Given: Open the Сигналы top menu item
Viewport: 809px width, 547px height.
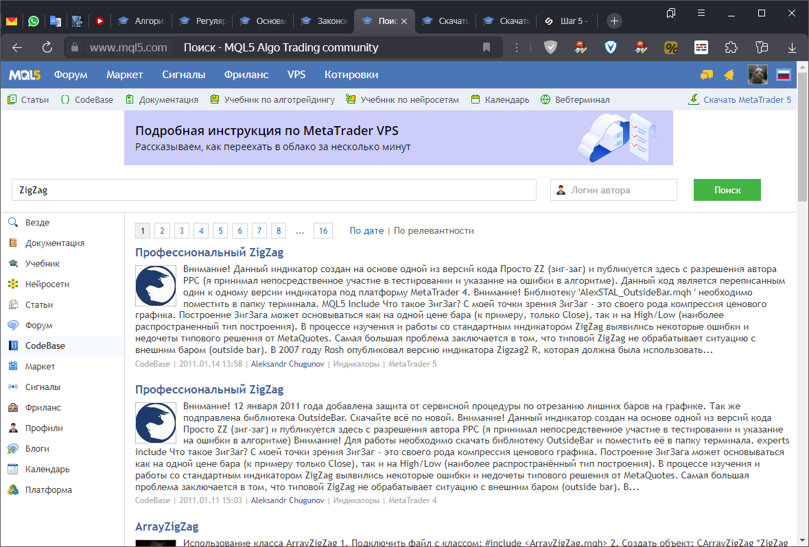Looking at the screenshot, I should [184, 75].
